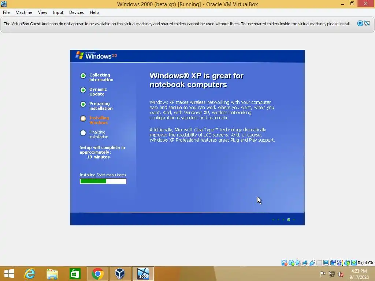Click the optical disk status icon
The height and width of the screenshot is (281, 375).
click(x=291, y=263)
